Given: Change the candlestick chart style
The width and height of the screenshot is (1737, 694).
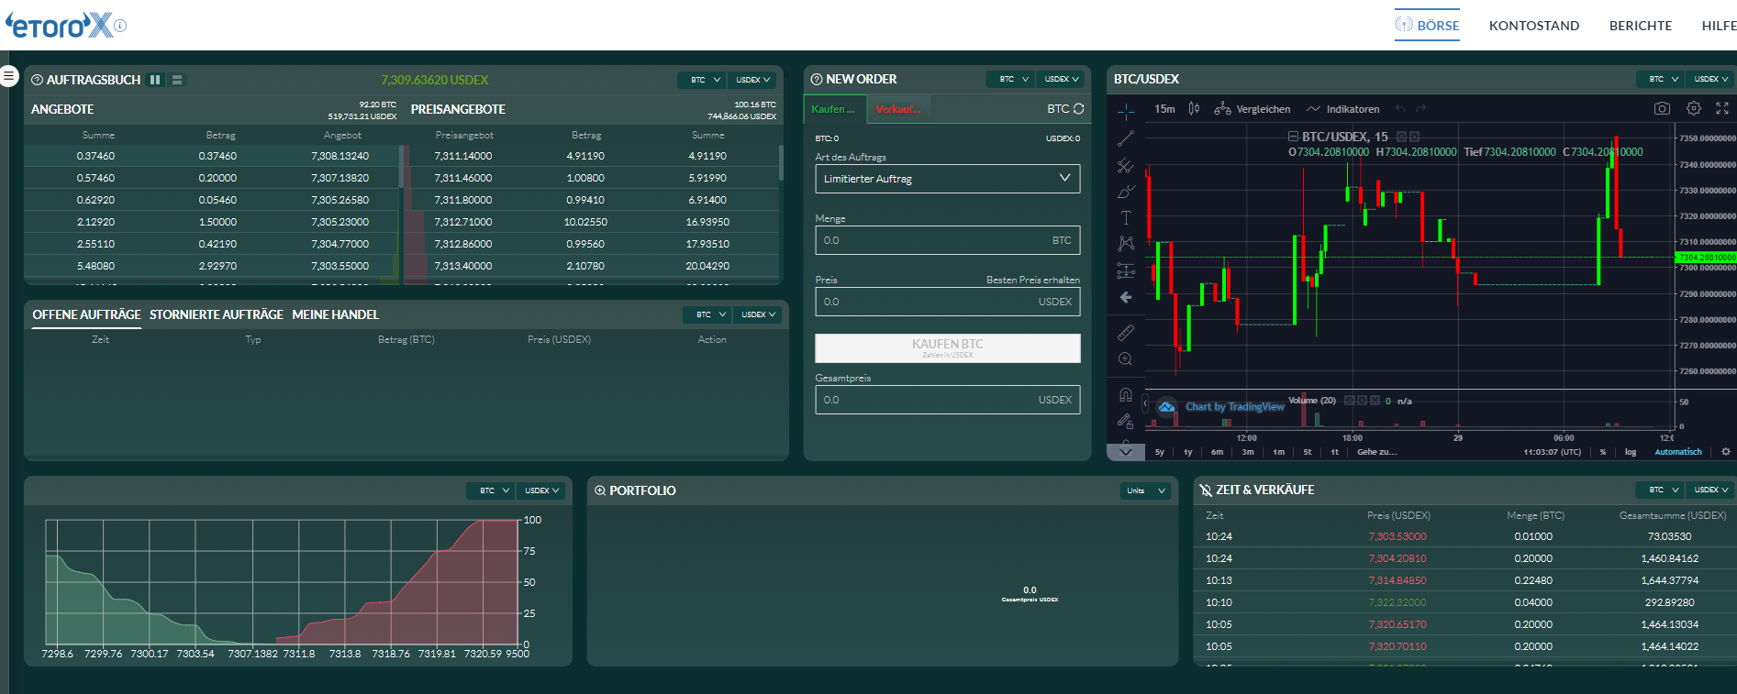Looking at the screenshot, I should pyautogui.click(x=1194, y=108).
